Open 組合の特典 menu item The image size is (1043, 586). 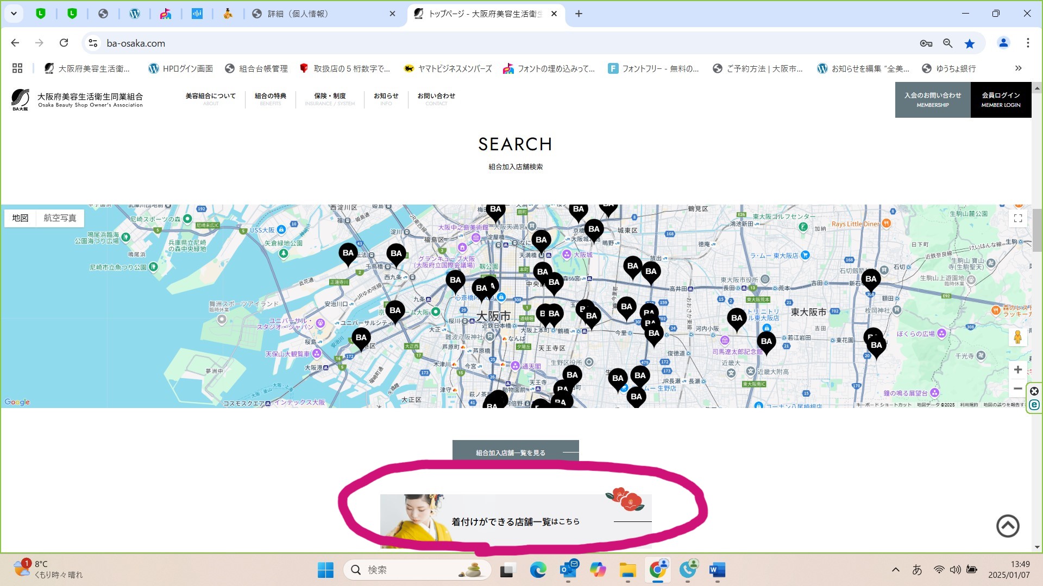(270, 99)
